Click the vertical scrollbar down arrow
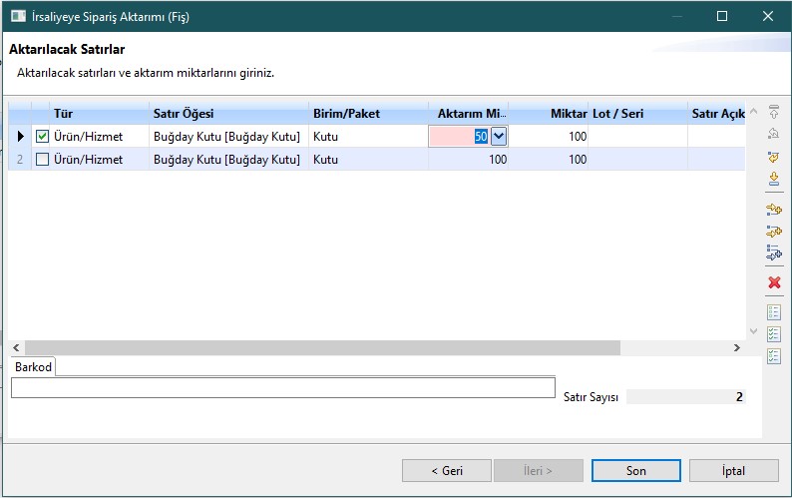792x498 pixels. [754, 331]
